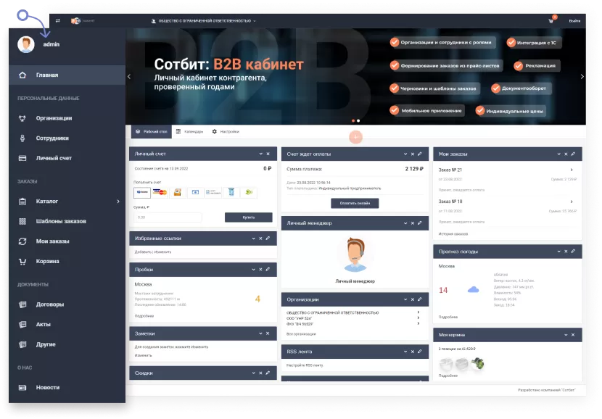Image resolution: width=602 pixels, height=419 pixels.
Task: Click the Сумма input field
Action: point(168,217)
